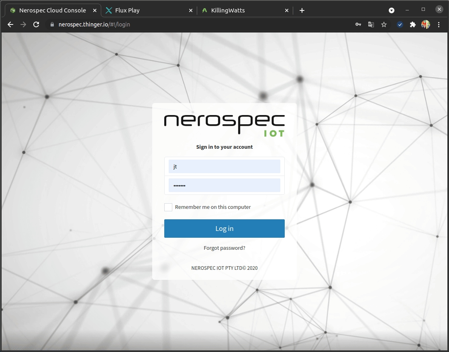The height and width of the screenshot is (352, 449).
Task: Click the padlock site info icon
Action: click(51, 24)
